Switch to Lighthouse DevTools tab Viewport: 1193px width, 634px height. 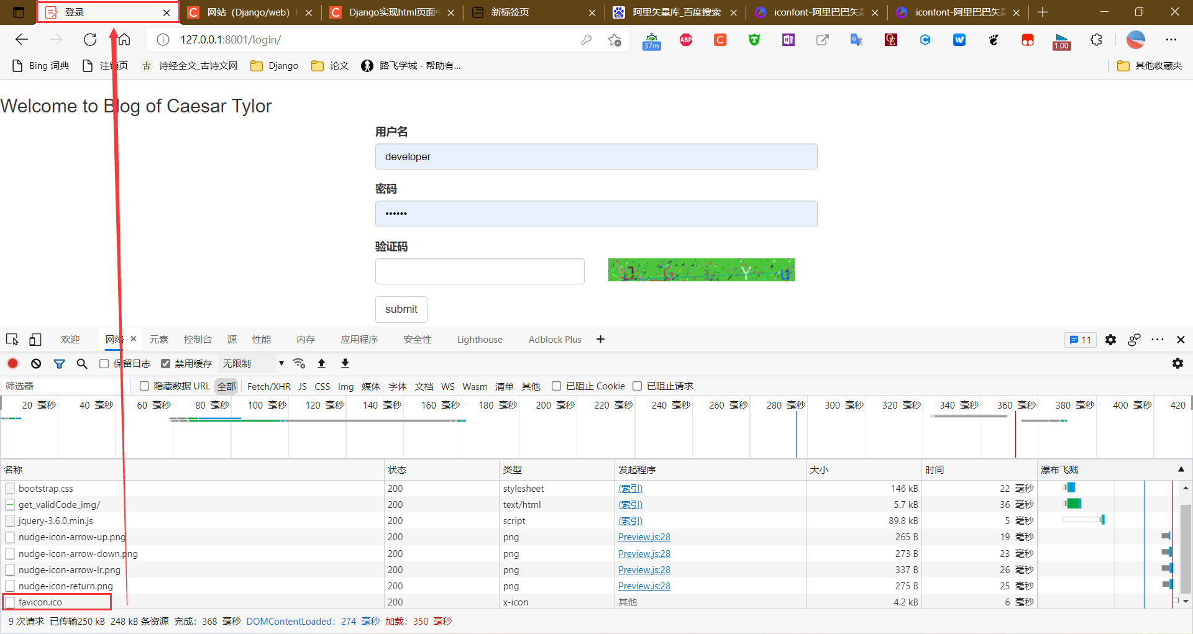coord(480,340)
